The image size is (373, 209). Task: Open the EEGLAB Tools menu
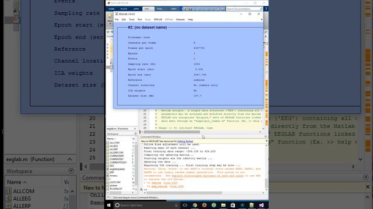[132, 20]
